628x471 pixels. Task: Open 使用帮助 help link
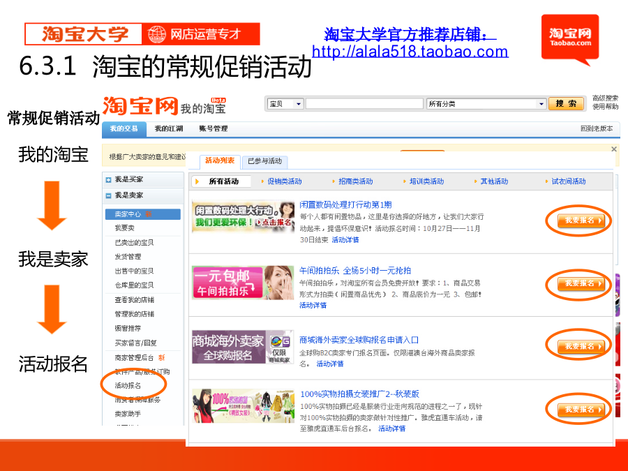tap(605, 107)
